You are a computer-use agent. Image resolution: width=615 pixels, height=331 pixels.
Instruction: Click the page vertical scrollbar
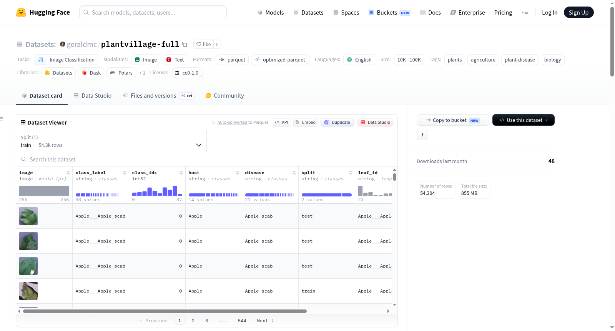click(612, 42)
